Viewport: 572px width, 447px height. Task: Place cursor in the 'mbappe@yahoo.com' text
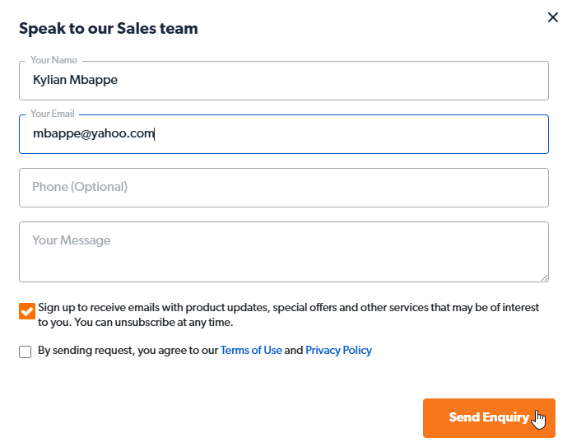tap(93, 133)
